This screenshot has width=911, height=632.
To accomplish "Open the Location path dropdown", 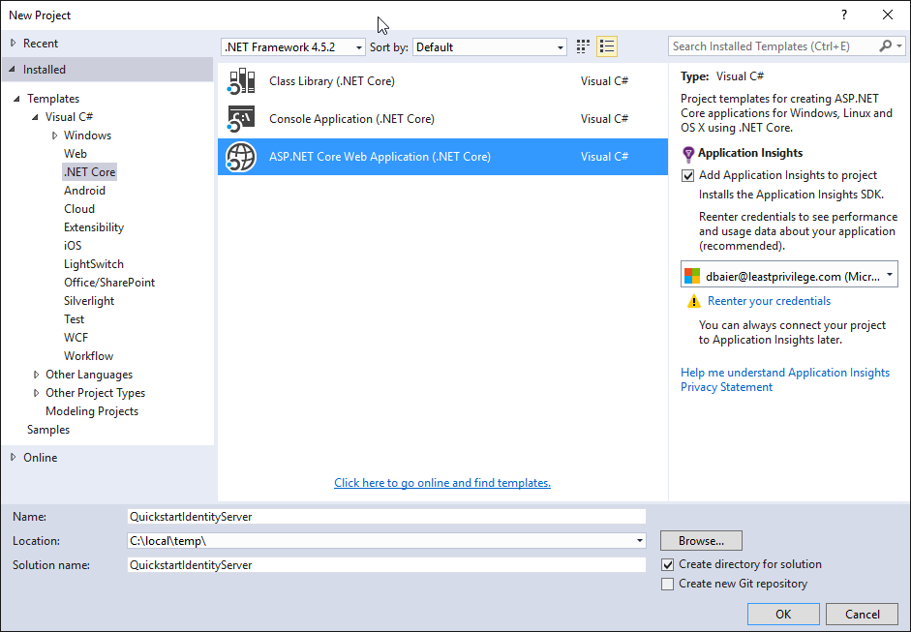I will (x=639, y=541).
